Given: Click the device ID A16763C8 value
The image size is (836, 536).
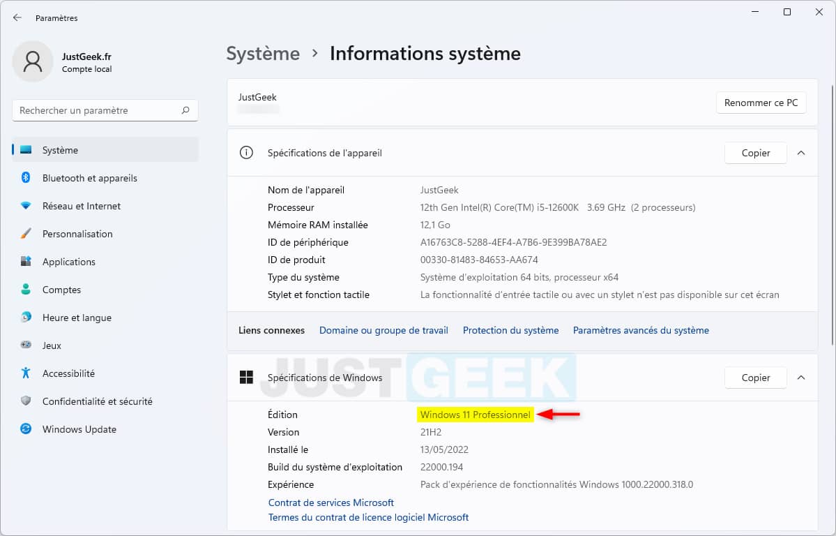Looking at the screenshot, I should 513,242.
